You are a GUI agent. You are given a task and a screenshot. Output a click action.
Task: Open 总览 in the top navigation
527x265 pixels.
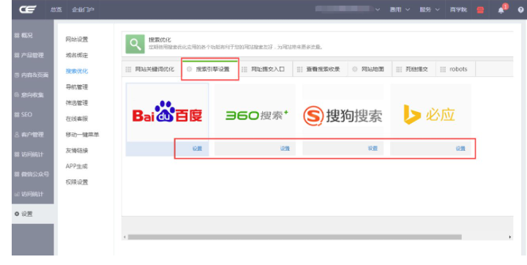(x=56, y=10)
